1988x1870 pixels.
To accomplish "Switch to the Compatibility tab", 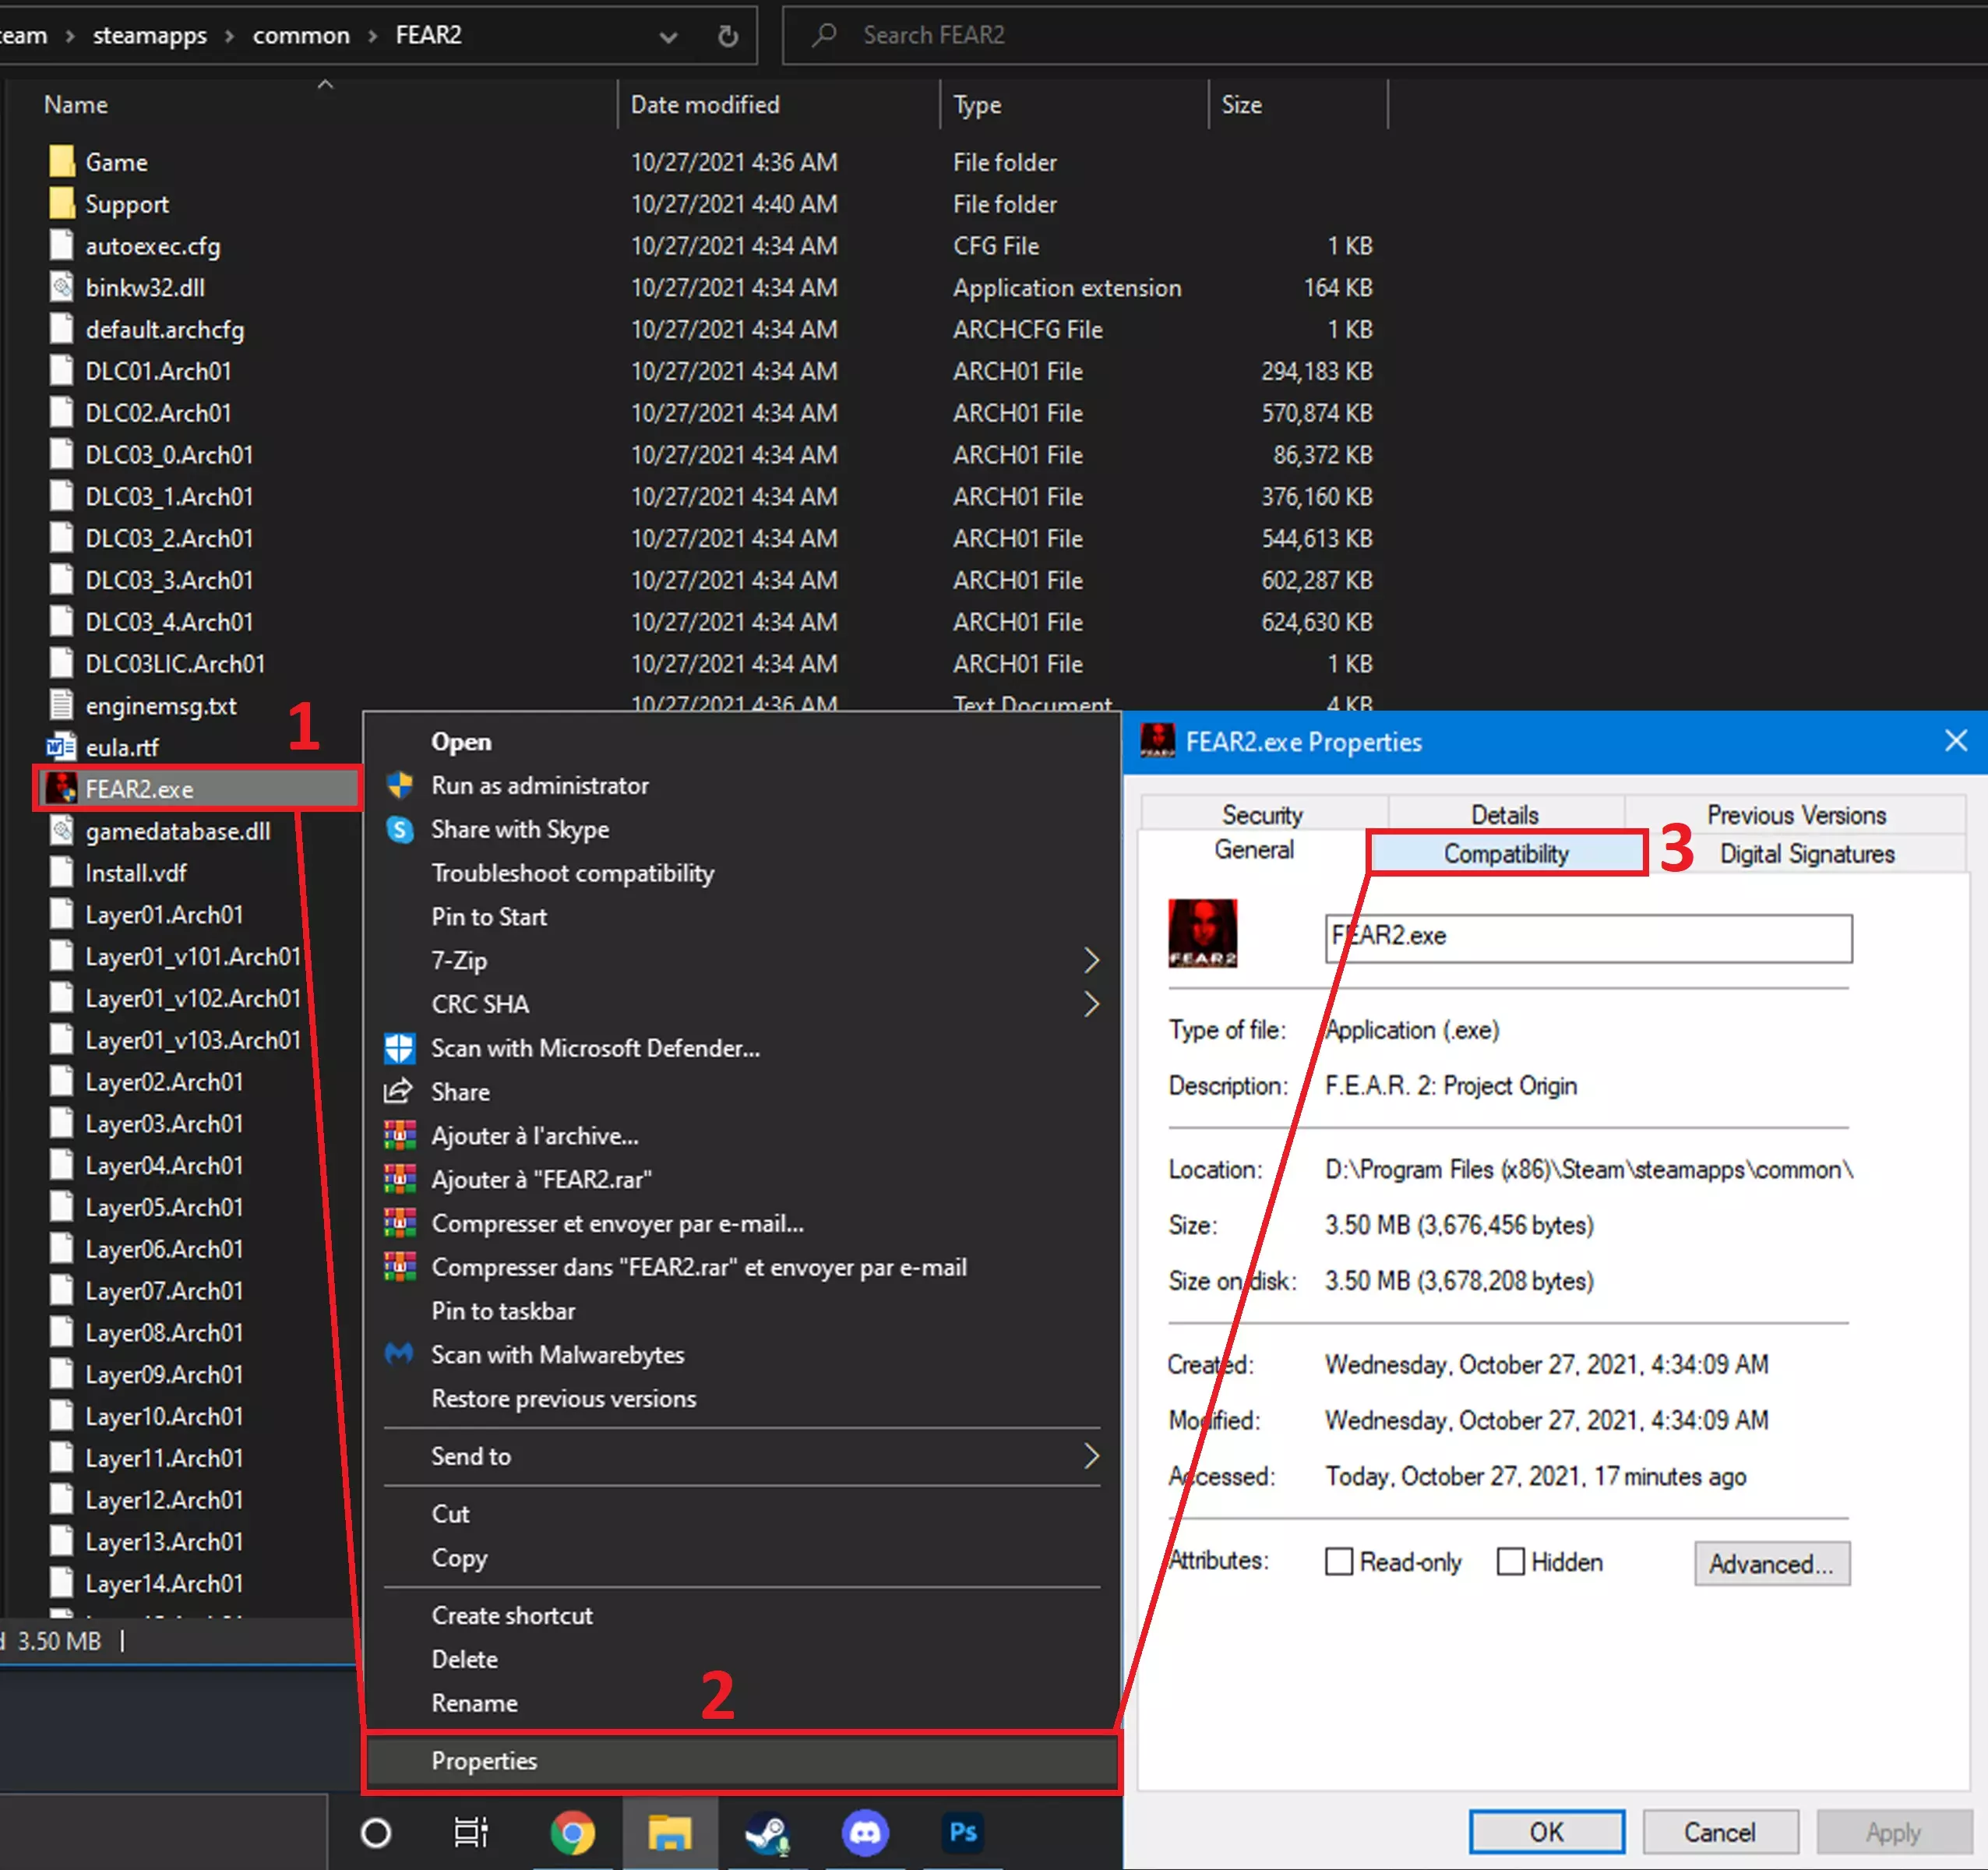I will [1506, 854].
